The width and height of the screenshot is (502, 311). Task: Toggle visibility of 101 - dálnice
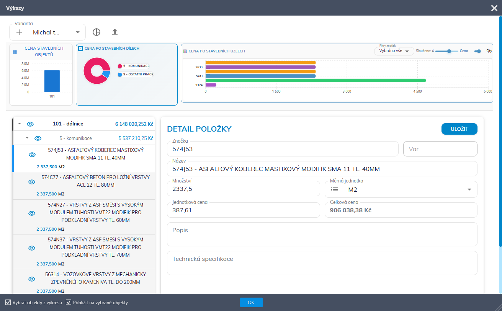(31, 124)
